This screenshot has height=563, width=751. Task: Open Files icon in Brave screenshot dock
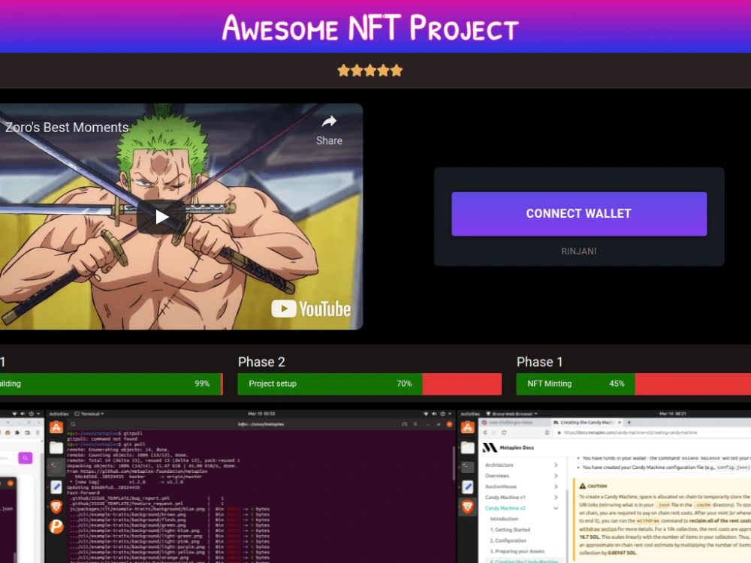(x=467, y=447)
